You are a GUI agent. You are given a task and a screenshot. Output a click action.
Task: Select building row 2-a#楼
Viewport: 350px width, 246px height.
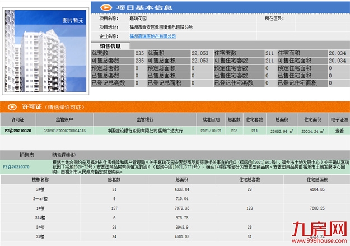coord(40,198)
